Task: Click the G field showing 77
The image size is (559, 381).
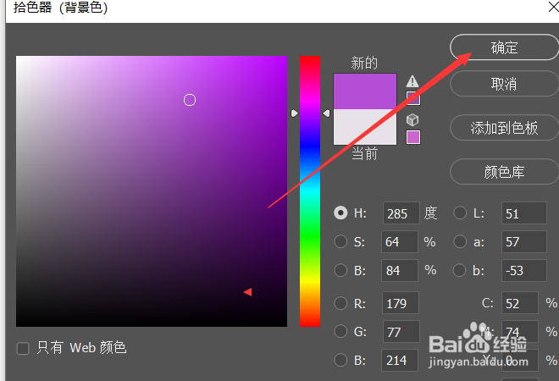Action: [x=401, y=332]
